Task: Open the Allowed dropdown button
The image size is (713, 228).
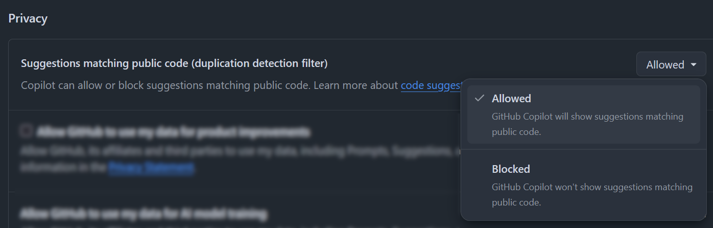Action: coord(671,64)
